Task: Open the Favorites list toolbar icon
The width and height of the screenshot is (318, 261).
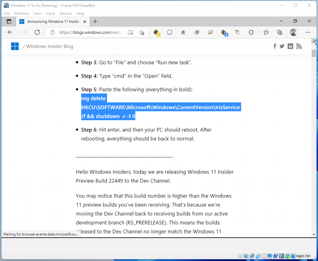Action: [266, 32]
